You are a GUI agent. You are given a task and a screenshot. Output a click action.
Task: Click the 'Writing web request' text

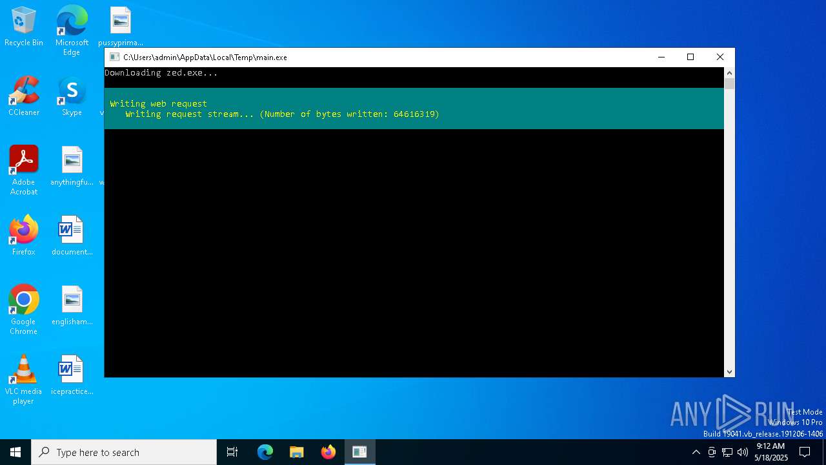(159, 103)
